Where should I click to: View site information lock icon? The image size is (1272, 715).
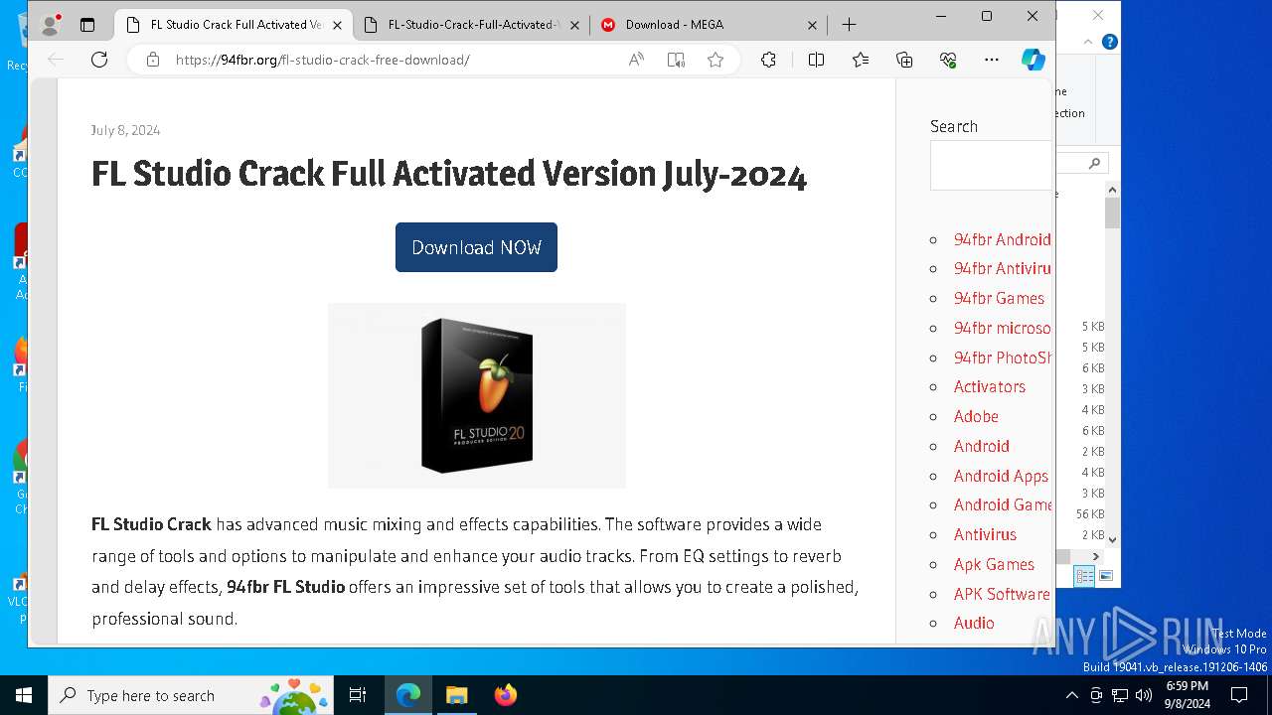click(153, 60)
